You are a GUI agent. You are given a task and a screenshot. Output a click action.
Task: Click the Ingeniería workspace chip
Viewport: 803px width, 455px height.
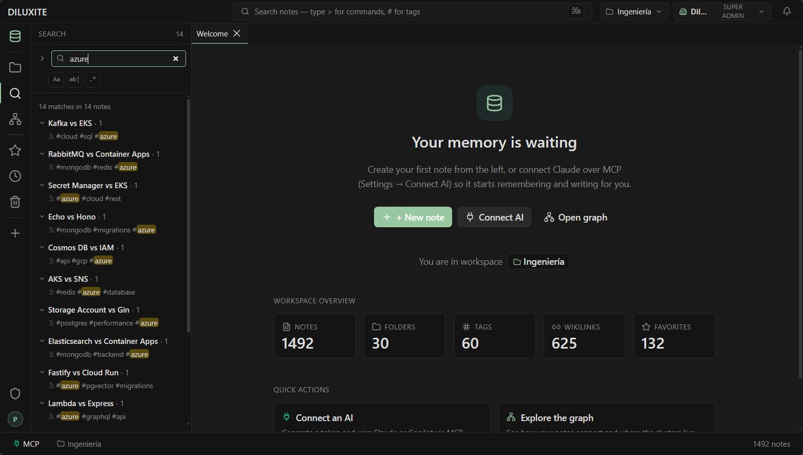[539, 261]
